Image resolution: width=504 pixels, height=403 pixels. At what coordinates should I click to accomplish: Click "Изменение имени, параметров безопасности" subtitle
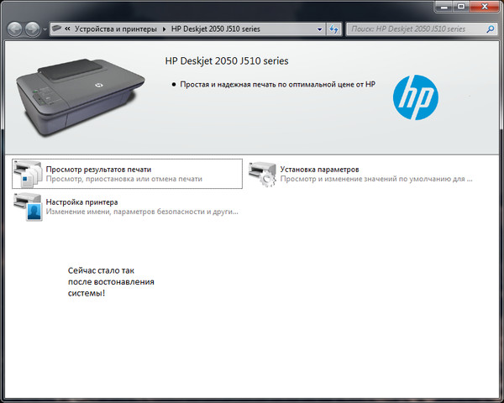[142, 212]
